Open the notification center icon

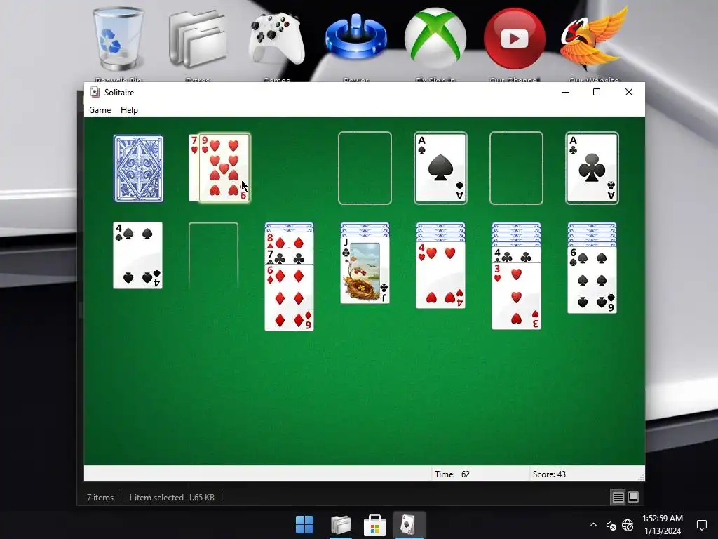701,525
